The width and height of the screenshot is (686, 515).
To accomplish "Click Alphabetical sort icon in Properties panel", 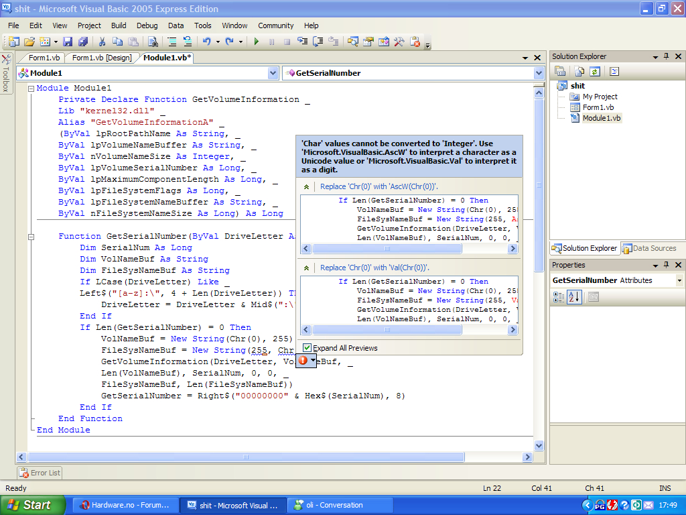I will pyautogui.click(x=574, y=297).
